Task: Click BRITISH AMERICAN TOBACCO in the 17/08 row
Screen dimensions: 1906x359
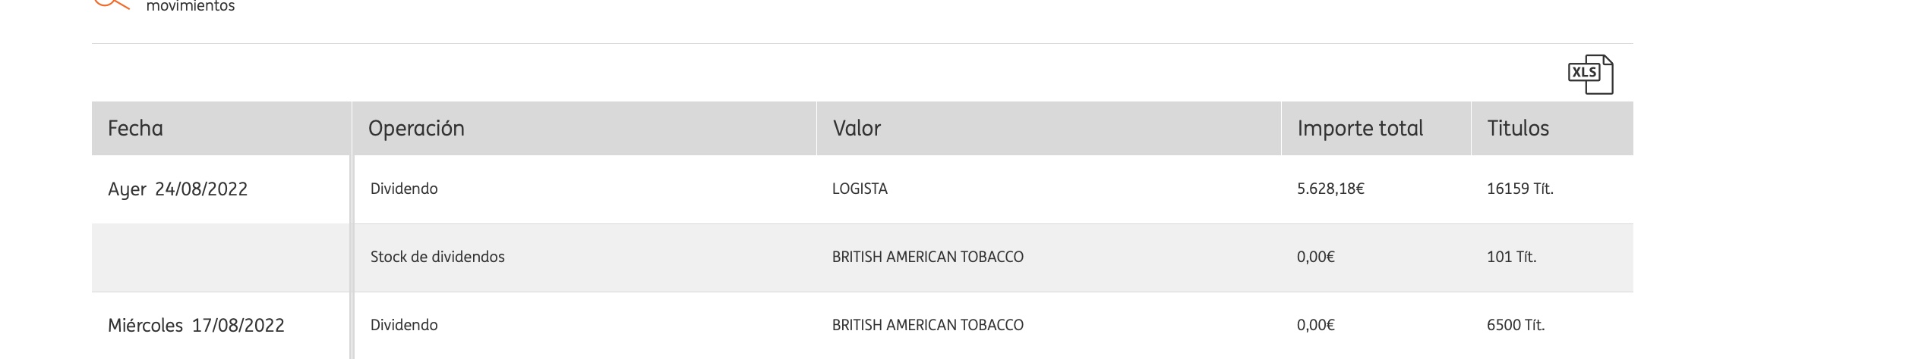Action: [x=928, y=325]
